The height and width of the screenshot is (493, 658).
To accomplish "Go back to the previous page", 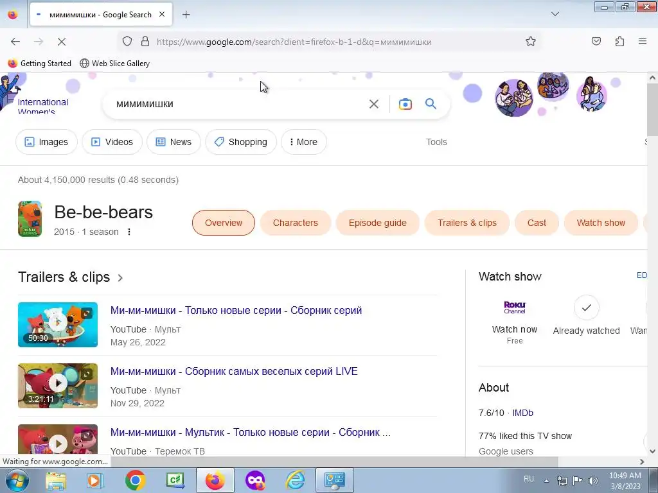I will [x=15, y=42].
